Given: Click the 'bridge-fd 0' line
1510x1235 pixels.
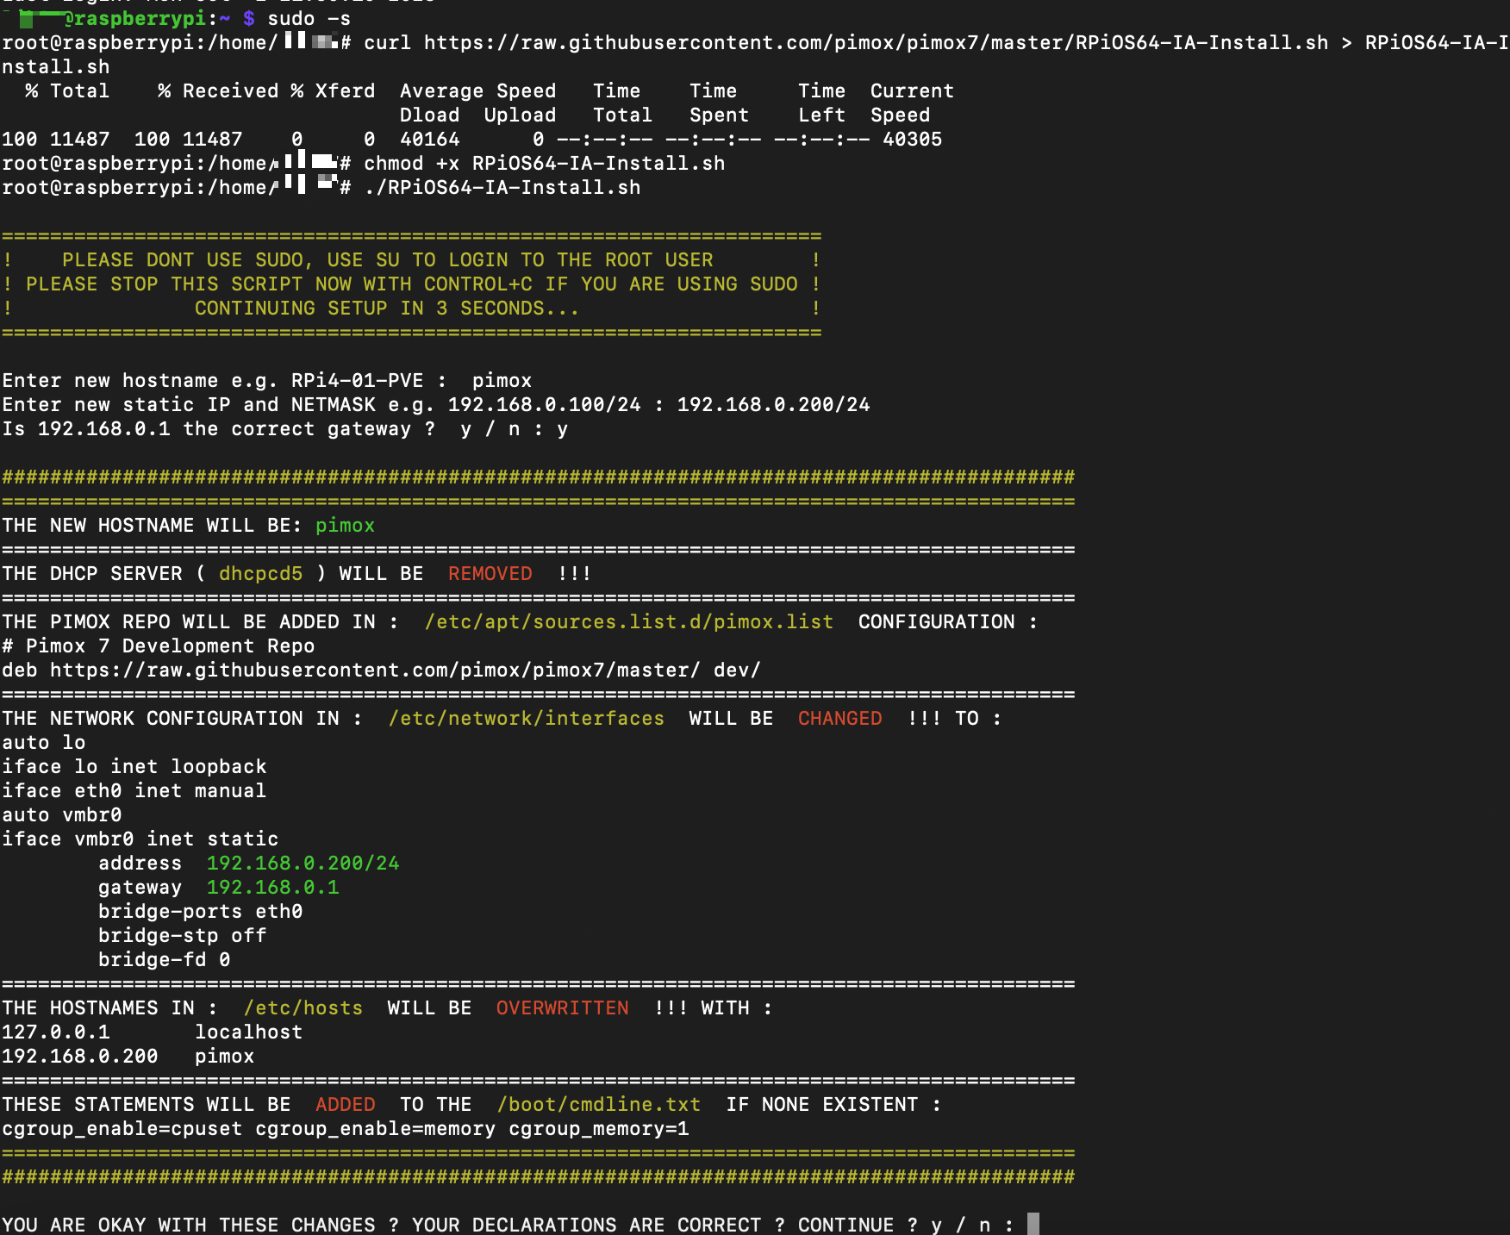Looking at the screenshot, I should tap(164, 960).
